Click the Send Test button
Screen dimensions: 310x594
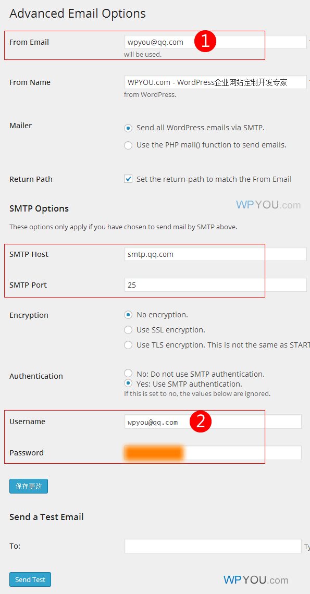pos(30,579)
